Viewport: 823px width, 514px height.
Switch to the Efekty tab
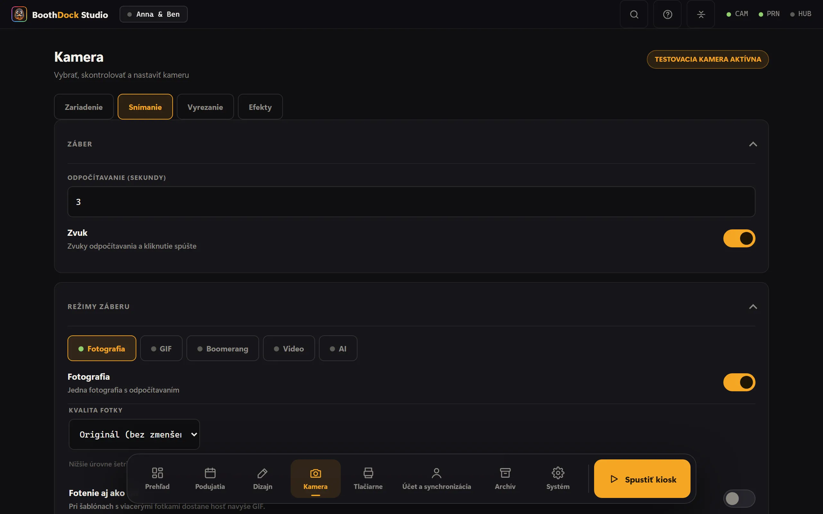tap(260, 107)
